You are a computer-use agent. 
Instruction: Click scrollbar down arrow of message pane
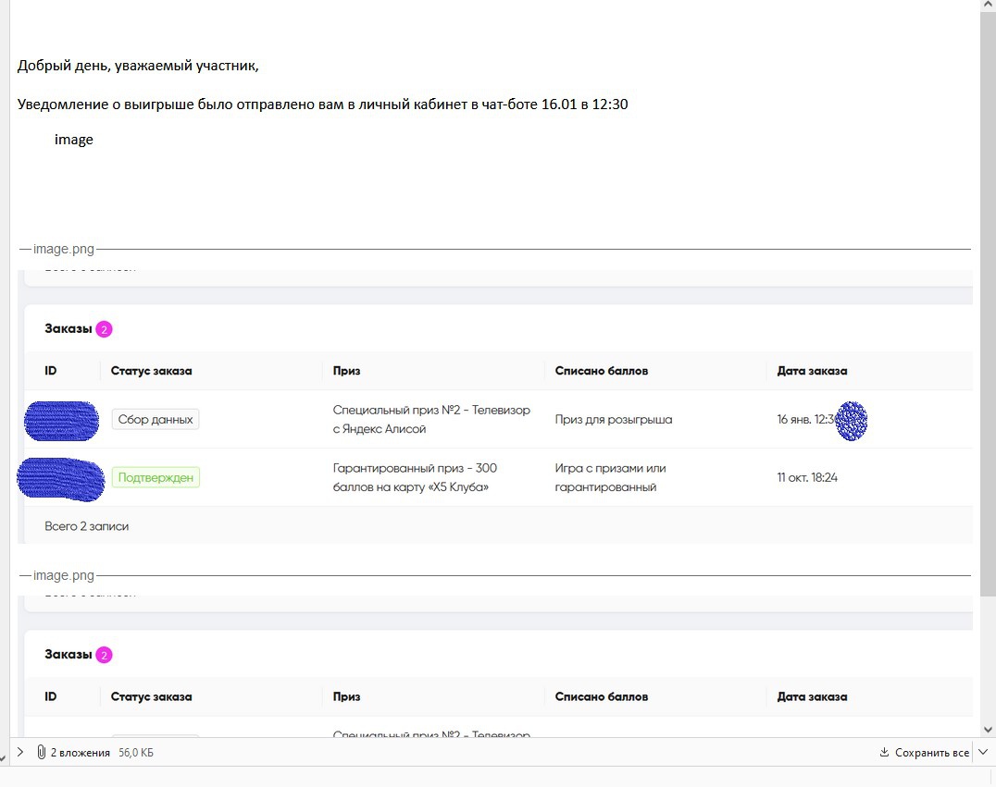tap(988, 729)
